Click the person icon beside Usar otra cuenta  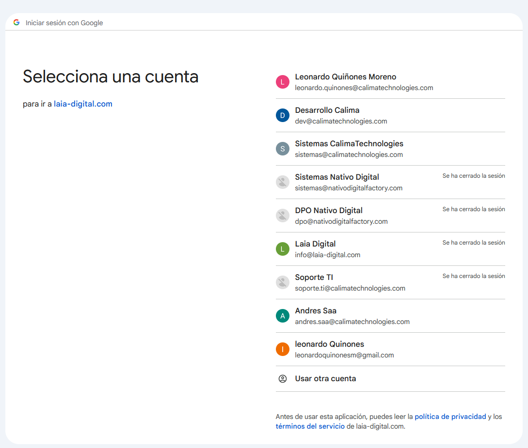(x=283, y=379)
